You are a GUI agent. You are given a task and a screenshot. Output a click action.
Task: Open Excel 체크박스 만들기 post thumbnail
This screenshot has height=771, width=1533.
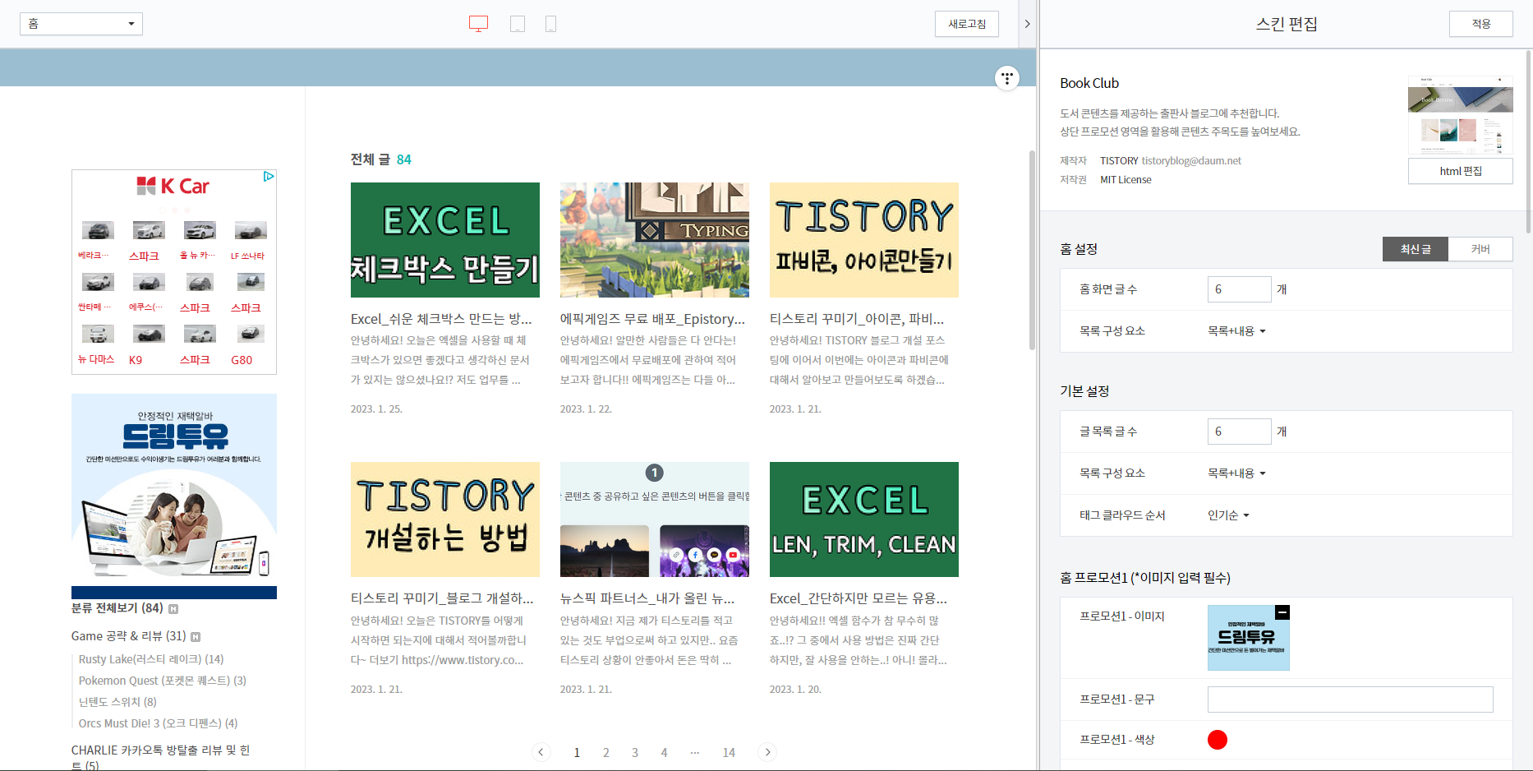(445, 240)
